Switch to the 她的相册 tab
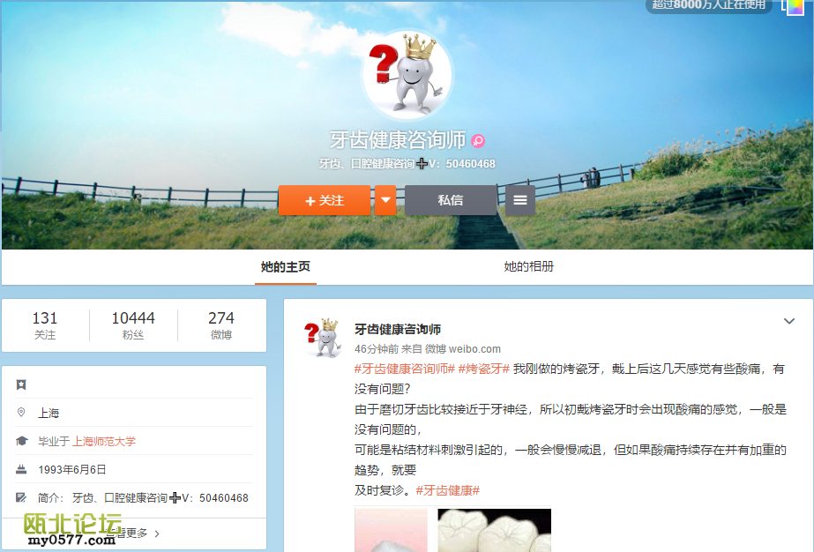This screenshot has width=814, height=552. 528,266
